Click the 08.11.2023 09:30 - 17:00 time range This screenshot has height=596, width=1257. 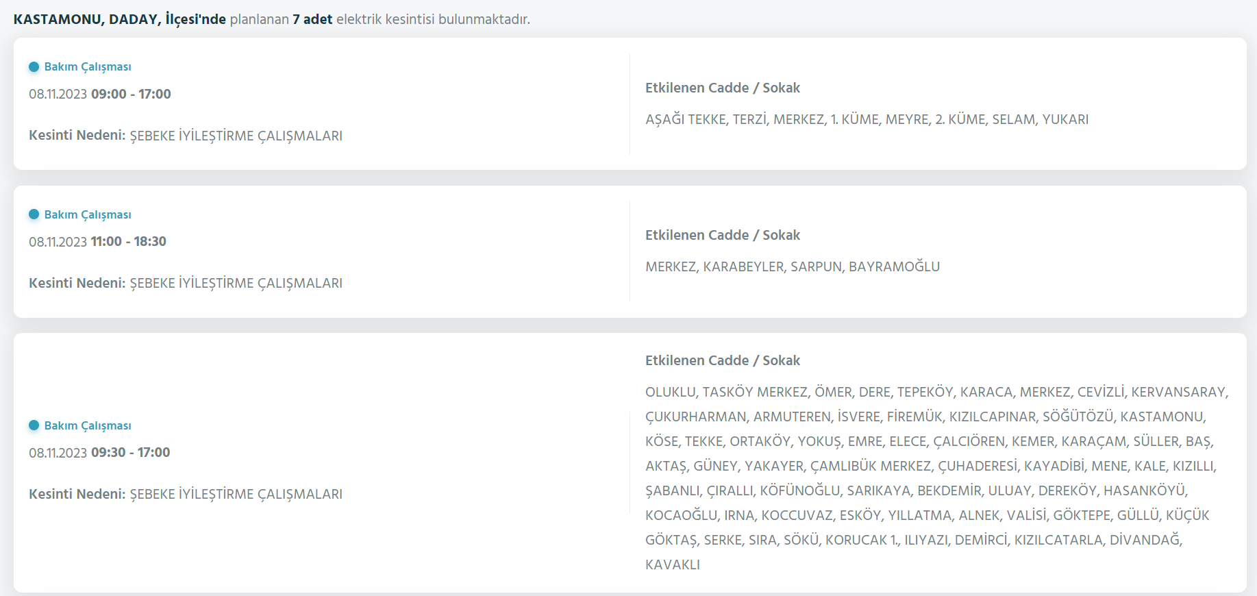(99, 453)
